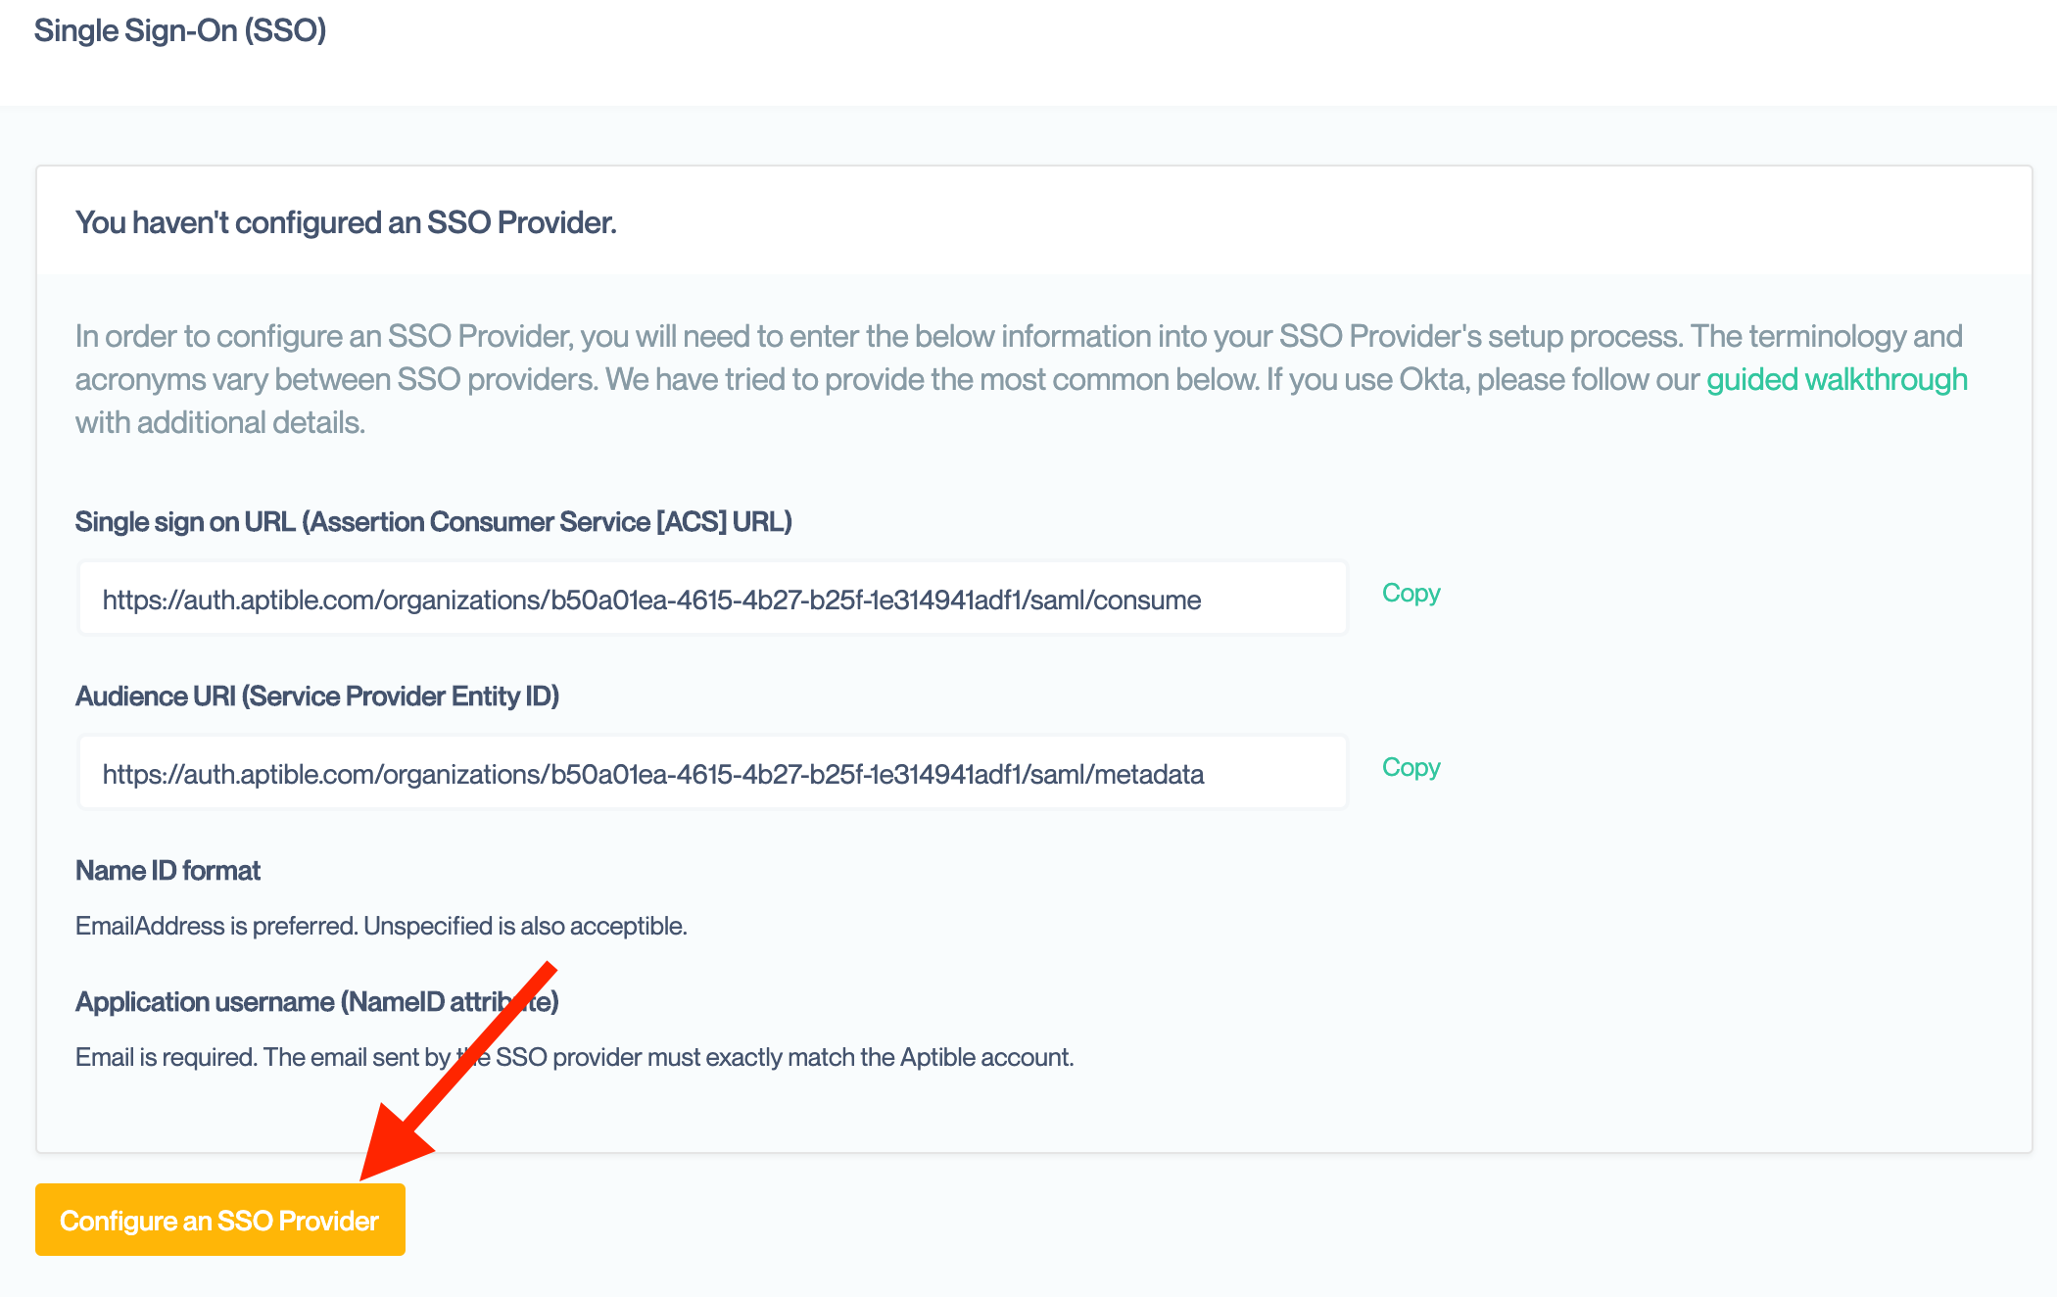Click the Single Sign-On (SSO) page title
This screenshot has height=1297, width=2057.
click(180, 30)
